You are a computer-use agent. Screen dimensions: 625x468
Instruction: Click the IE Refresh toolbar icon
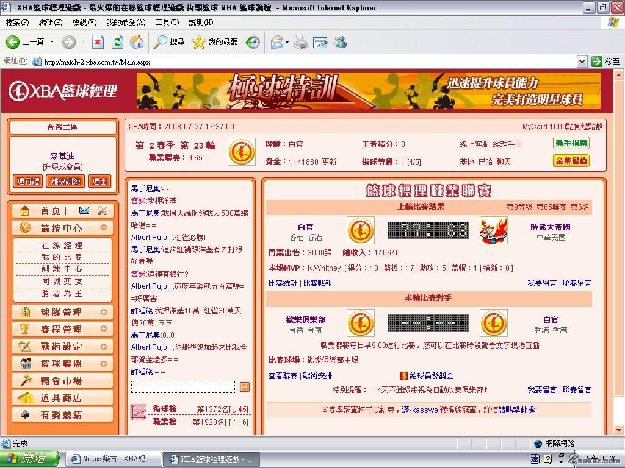117,42
